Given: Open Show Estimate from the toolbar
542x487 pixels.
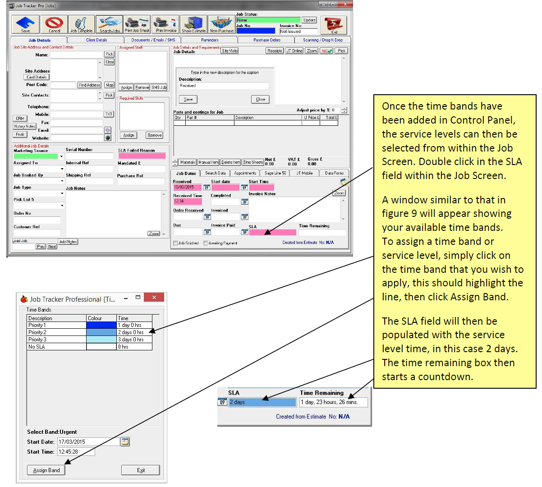Looking at the screenshot, I should [194, 24].
